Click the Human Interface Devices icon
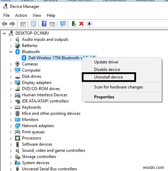The image size is (168, 171). pyautogui.click(x=18, y=95)
